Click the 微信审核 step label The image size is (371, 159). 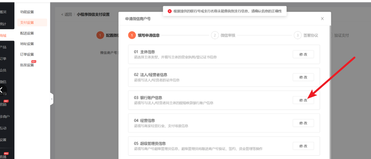pos(228,36)
